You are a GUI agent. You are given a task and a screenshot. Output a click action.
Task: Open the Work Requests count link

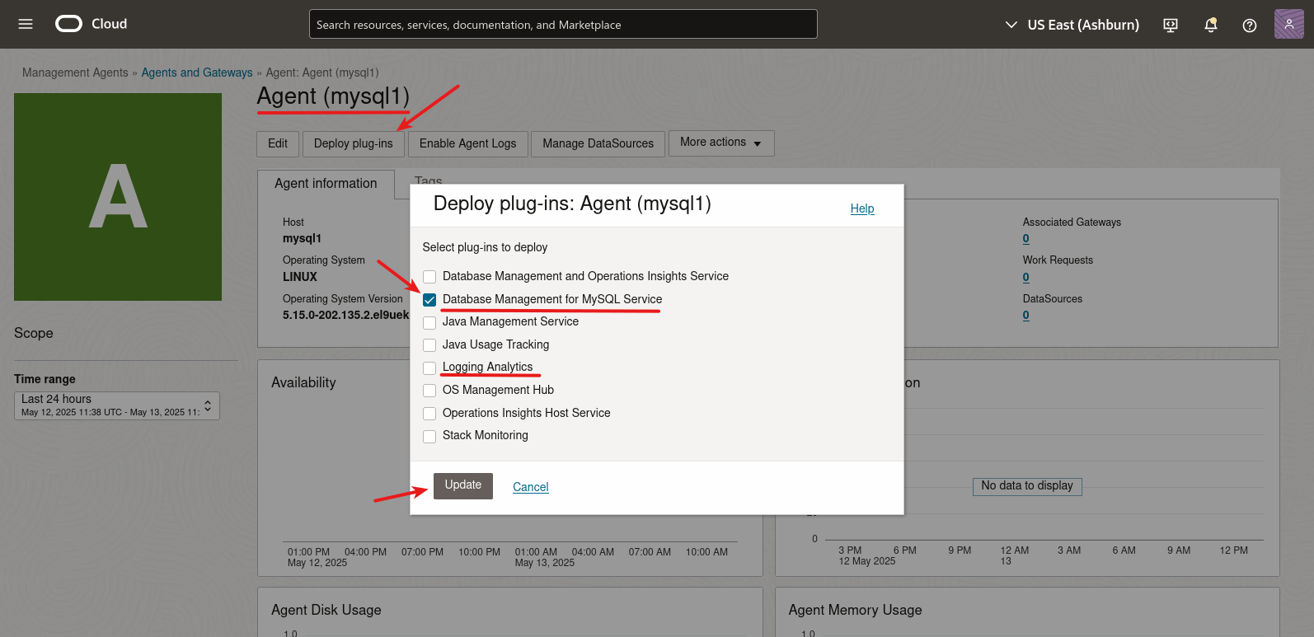[1026, 277]
